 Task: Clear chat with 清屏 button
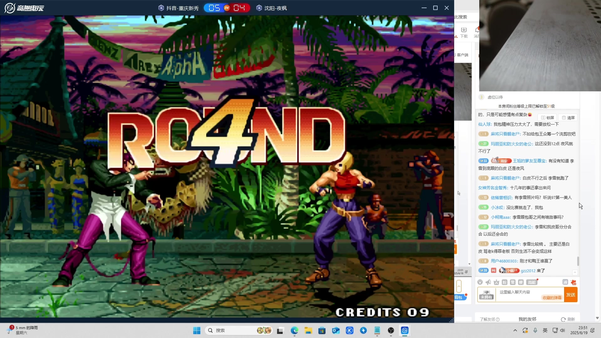tap(568, 118)
